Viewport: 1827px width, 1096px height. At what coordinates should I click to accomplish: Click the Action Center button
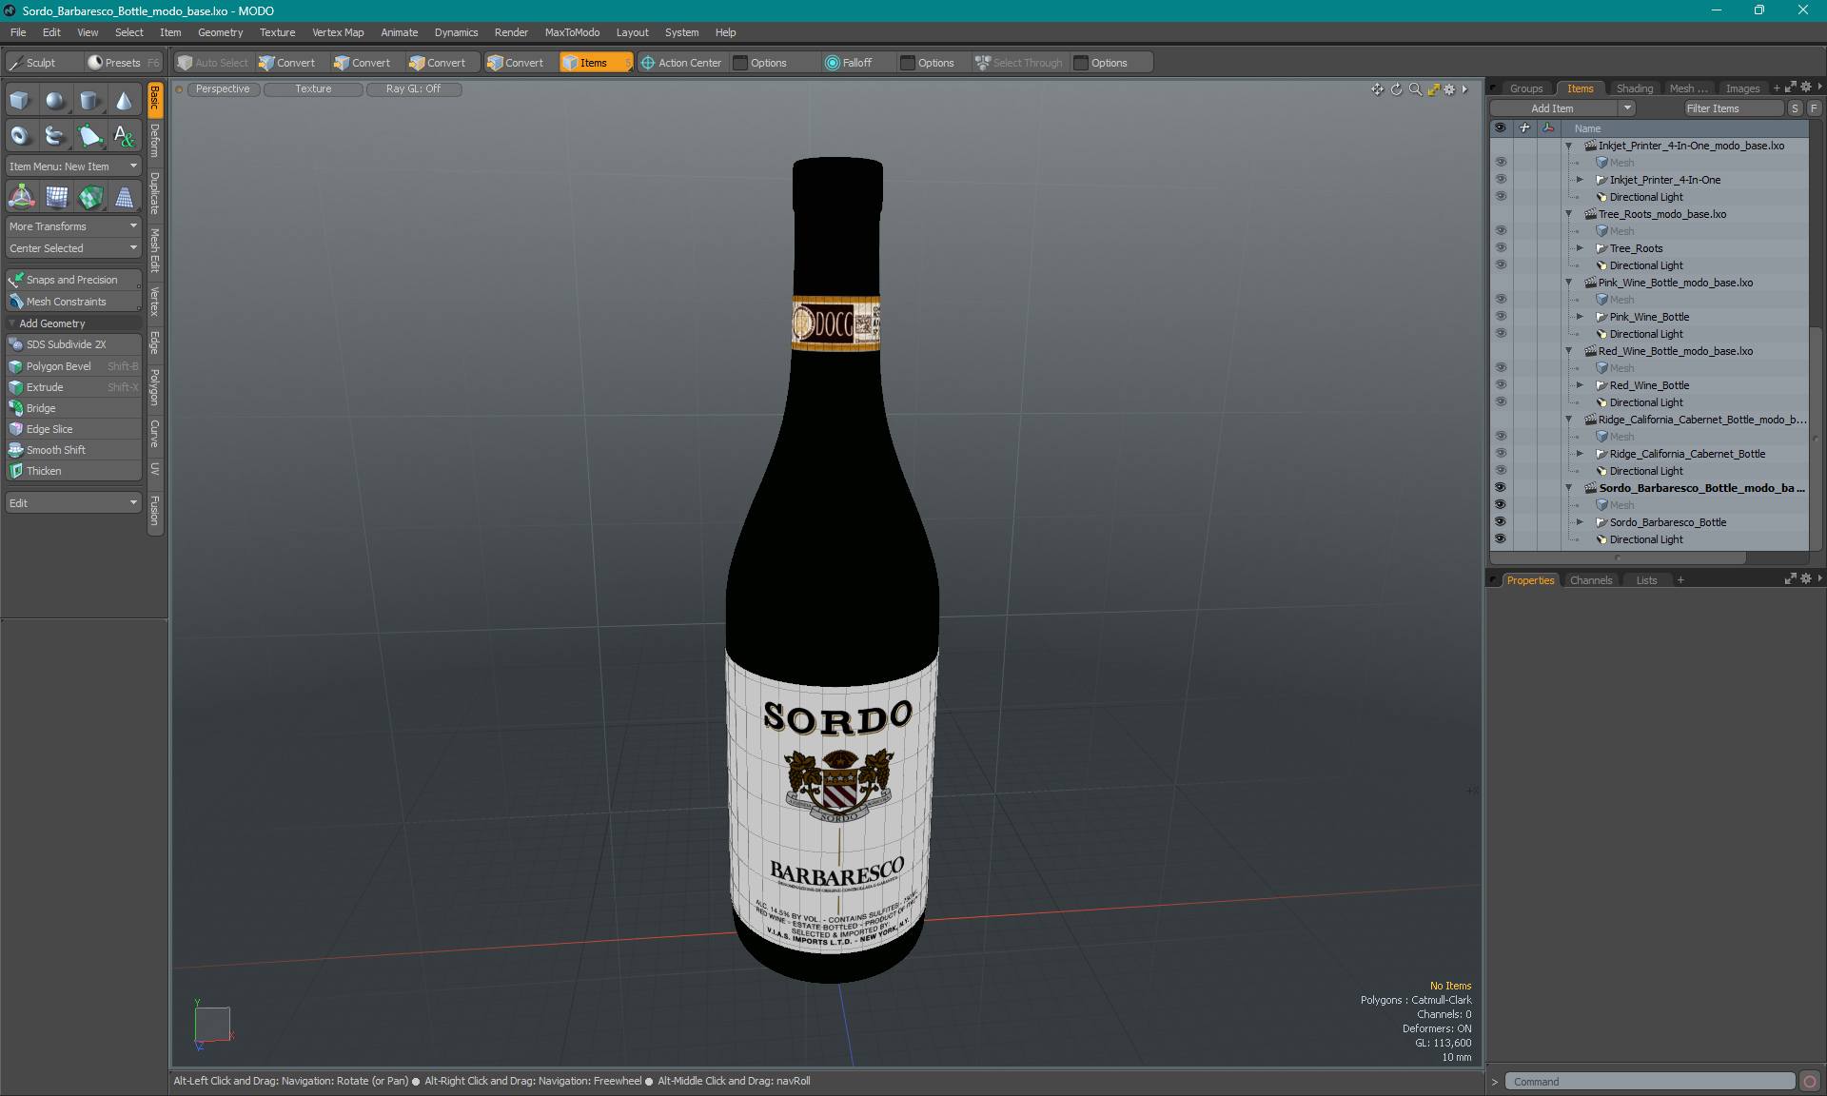(681, 63)
